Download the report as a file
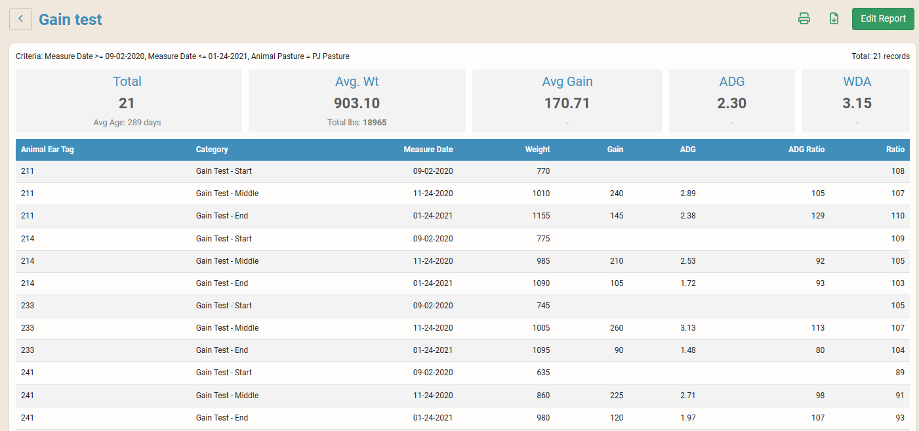The width and height of the screenshot is (919, 431). tap(834, 19)
